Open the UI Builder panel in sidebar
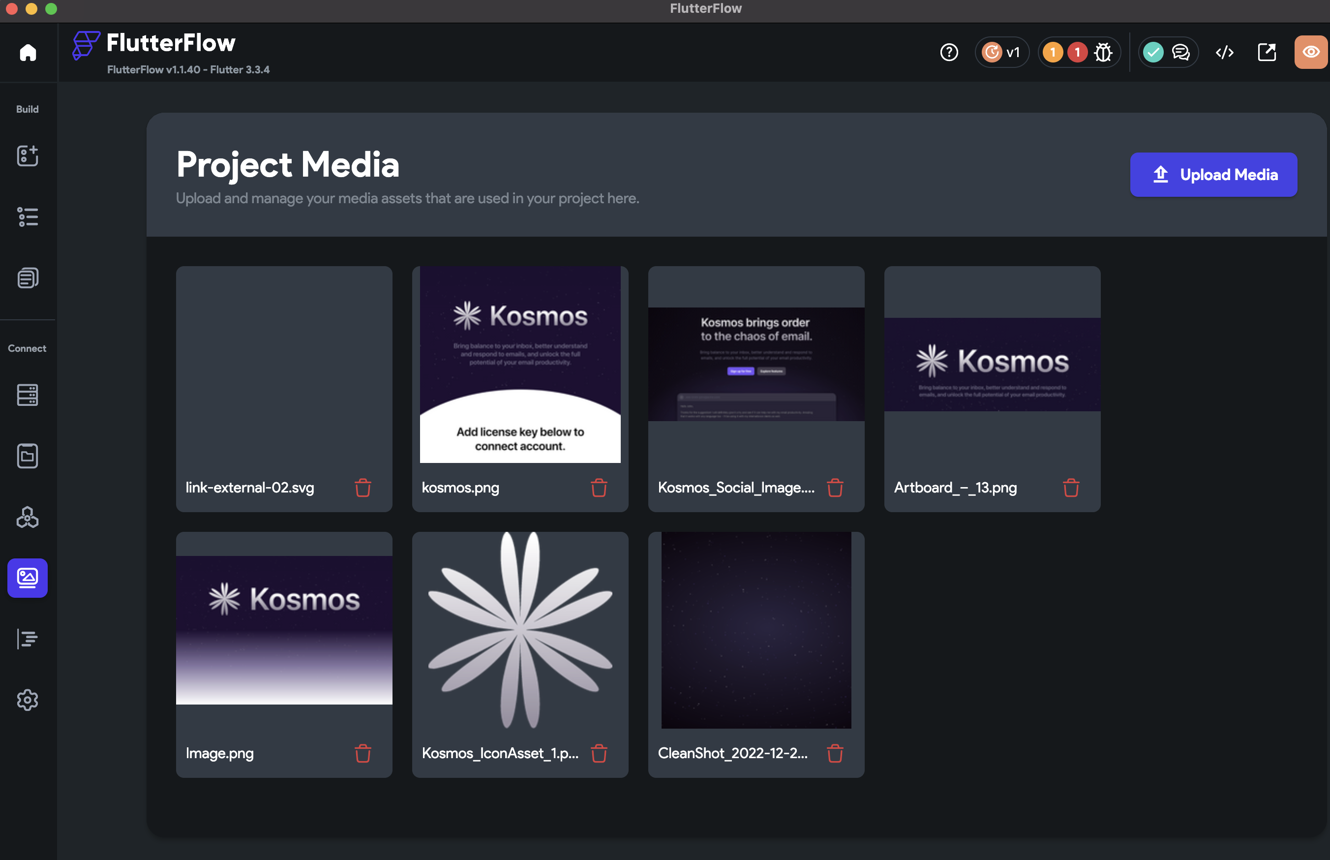 coord(28,156)
